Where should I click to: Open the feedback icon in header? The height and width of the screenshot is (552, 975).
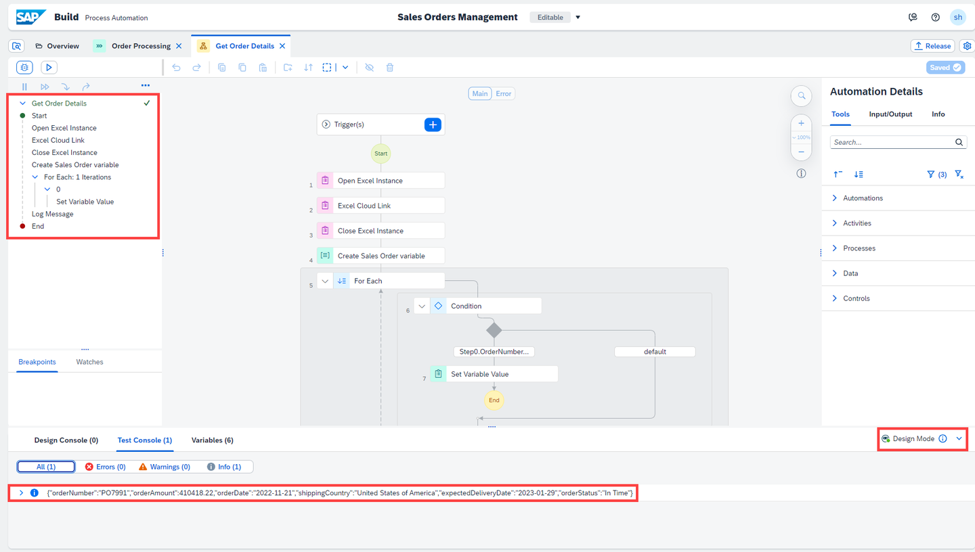tap(913, 18)
